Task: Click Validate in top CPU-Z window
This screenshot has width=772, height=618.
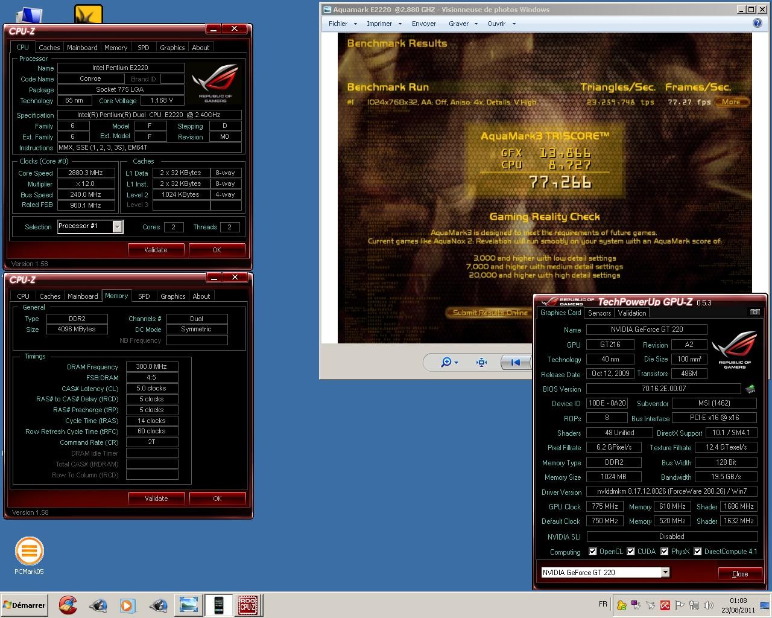Action: [156, 250]
